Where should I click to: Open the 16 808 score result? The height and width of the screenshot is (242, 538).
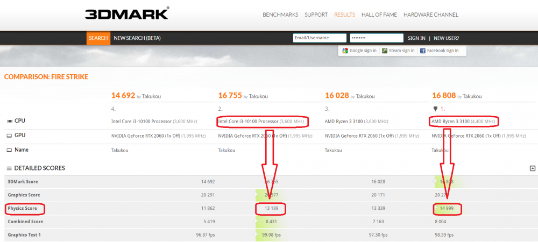(444, 96)
